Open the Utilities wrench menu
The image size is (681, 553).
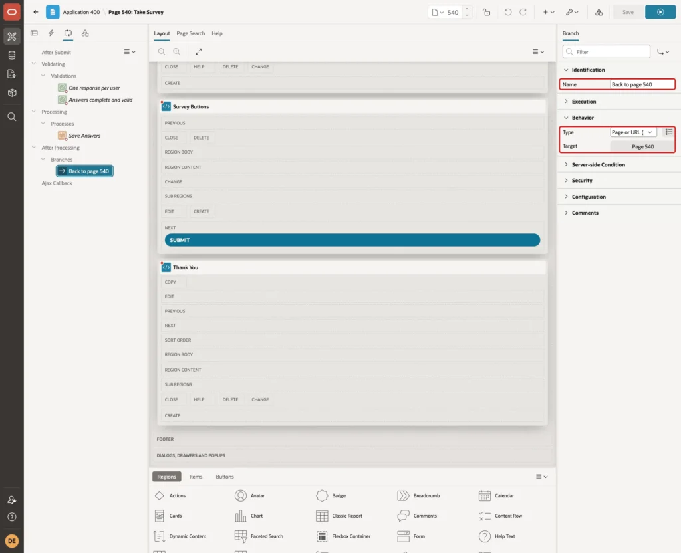coord(571,12)
